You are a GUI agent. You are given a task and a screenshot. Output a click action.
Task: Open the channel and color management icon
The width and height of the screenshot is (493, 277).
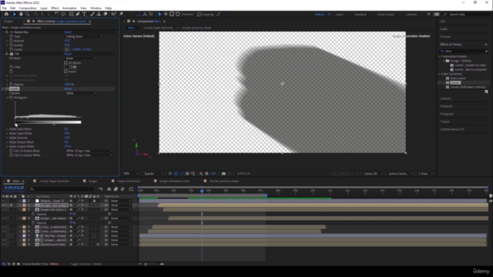(x=201, y=173)
